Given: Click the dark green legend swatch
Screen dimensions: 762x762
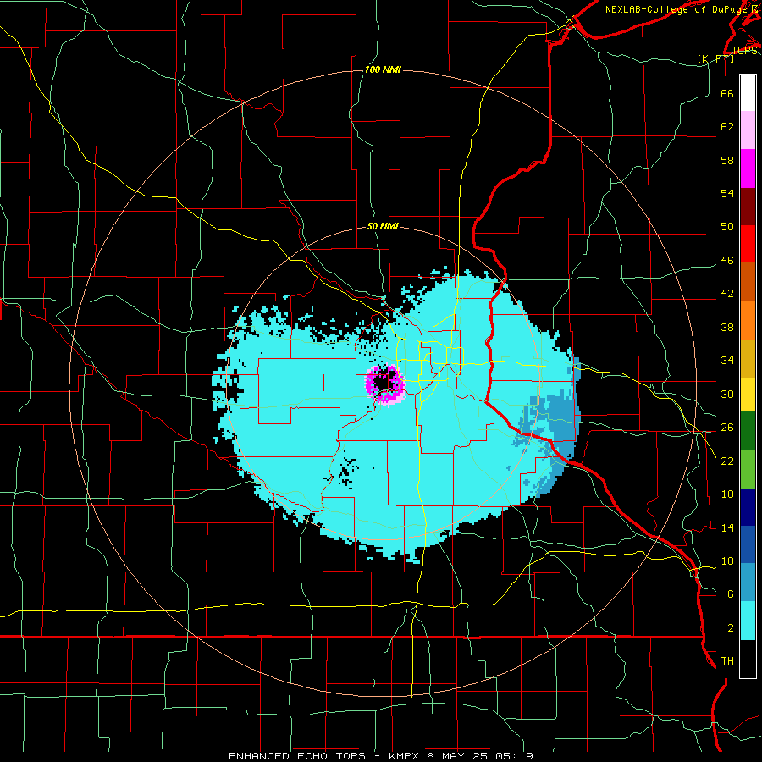Looking at the screenshot, I should coord(748,431).
